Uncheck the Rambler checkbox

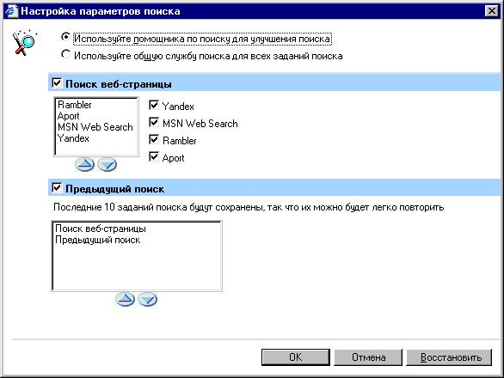click(x=154, y=140)
